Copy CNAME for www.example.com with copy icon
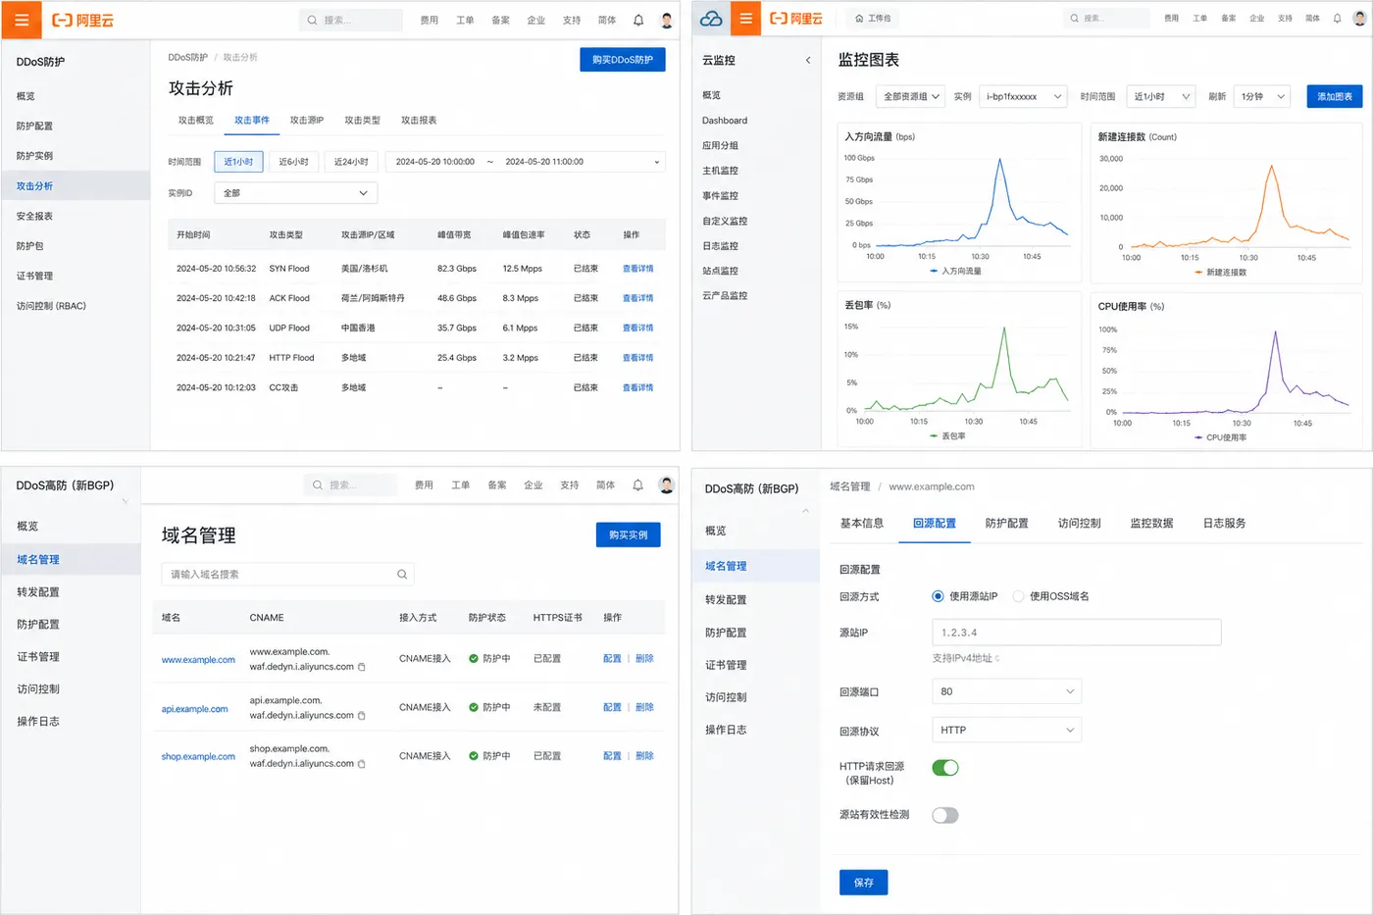This screenshot has height=915, width=1373. tap(362, 667)
